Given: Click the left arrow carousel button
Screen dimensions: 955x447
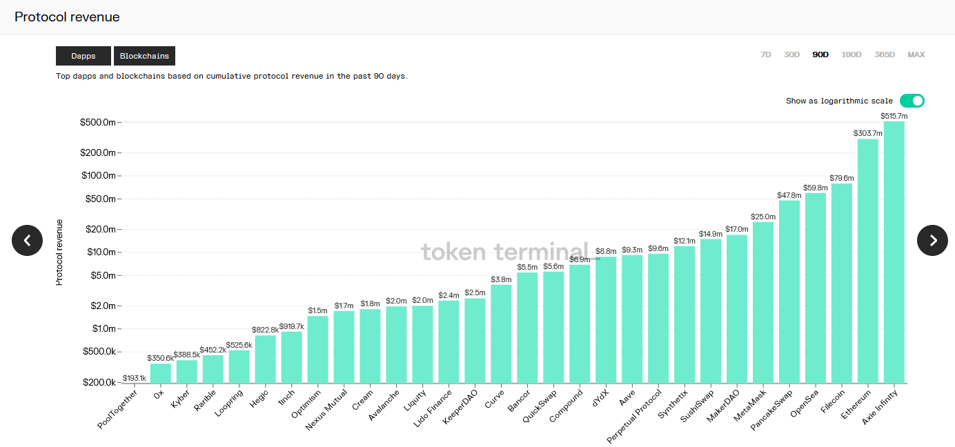Looking at the screenshot, I should tap(27, 240).
